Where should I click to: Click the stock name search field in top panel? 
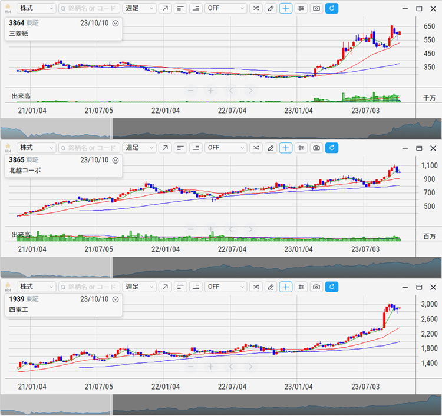[90, 9]
